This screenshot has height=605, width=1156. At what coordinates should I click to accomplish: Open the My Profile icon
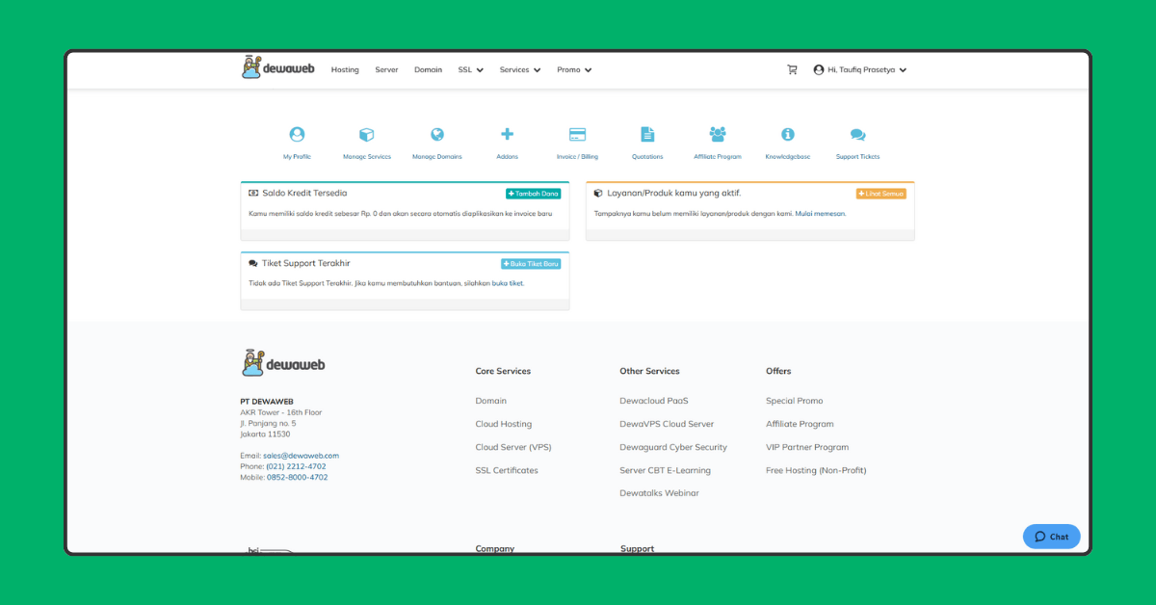[x=297, y=135]
